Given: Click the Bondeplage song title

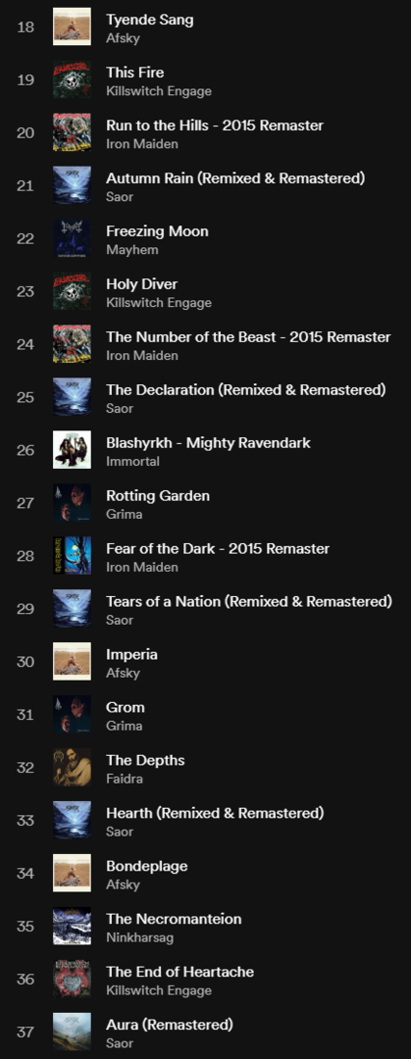Looking at the screenshot, I should coord(147,866).
